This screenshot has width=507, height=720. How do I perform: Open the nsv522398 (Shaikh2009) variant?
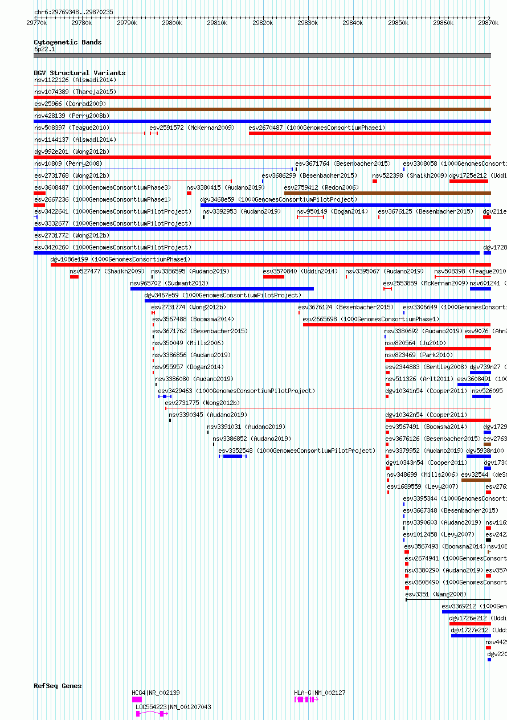[410, 175]
